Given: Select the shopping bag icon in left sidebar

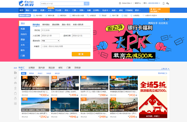Looking at the screenshot, I should pos(15,93).
